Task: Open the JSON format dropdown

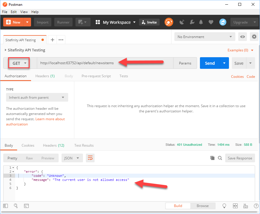Action: [x=72, y=158]
